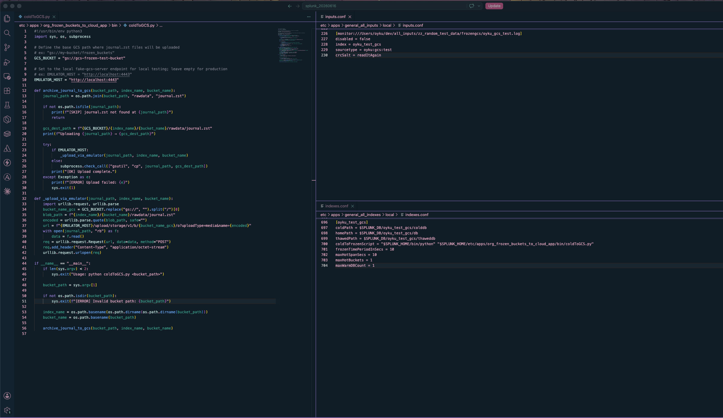Open the Search view

[7, 33]
